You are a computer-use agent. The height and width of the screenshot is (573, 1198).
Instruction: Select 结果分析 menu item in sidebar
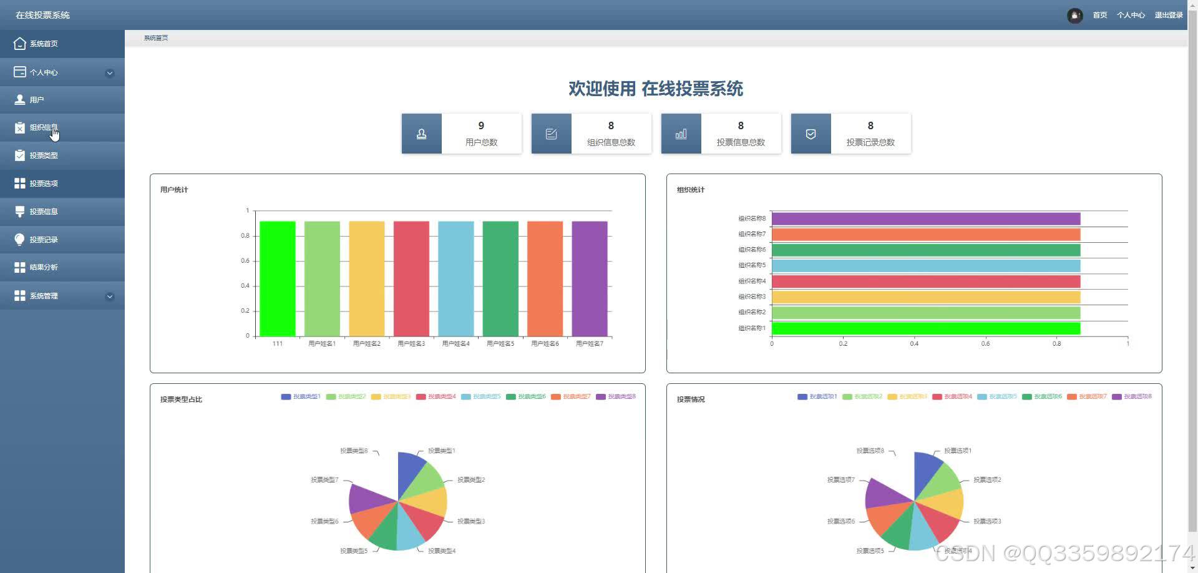point(62,267)
